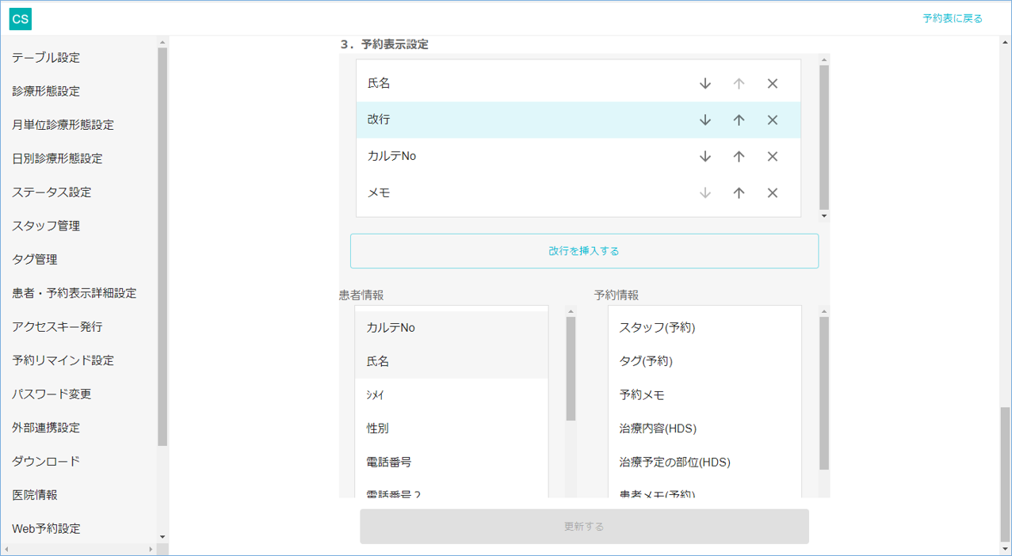Open テーブル設定 in sidebar
Screen dimensions: 1012x556
[46, 58]
